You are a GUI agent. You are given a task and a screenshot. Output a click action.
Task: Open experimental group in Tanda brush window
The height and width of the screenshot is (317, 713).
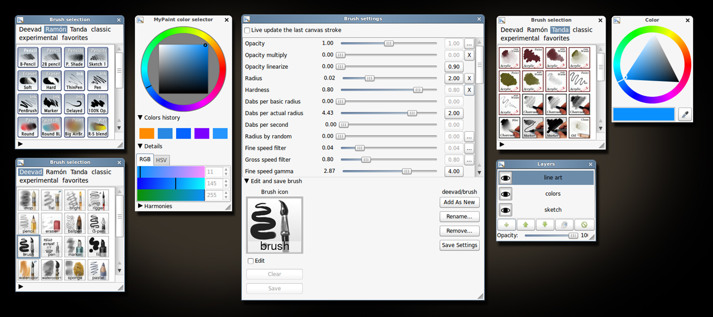[x=520, y=38]
